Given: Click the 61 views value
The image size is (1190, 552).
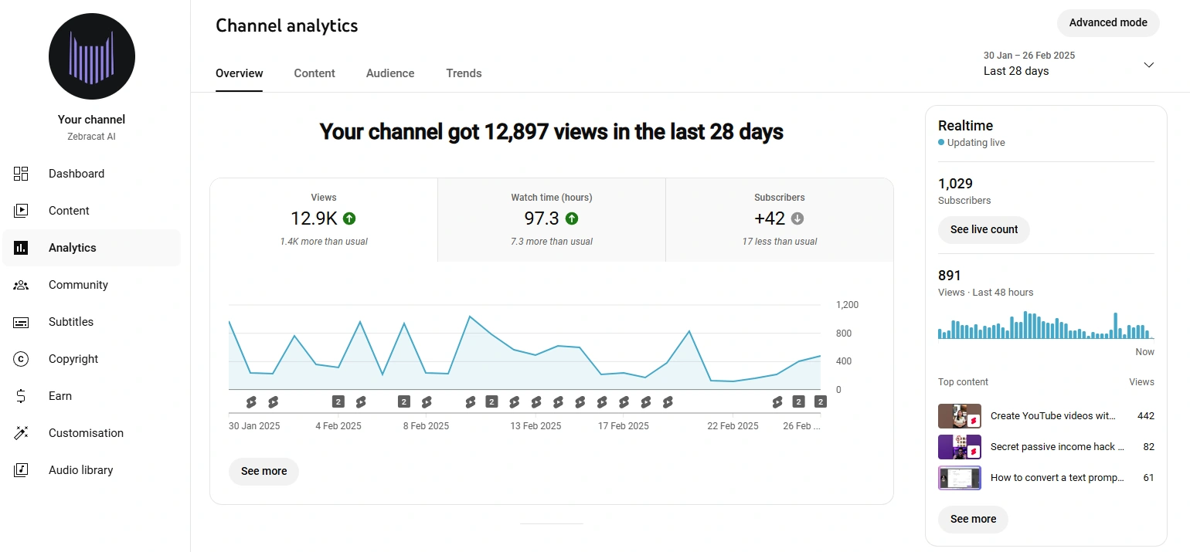Looking at the screenshot, I should [1149, 478].
